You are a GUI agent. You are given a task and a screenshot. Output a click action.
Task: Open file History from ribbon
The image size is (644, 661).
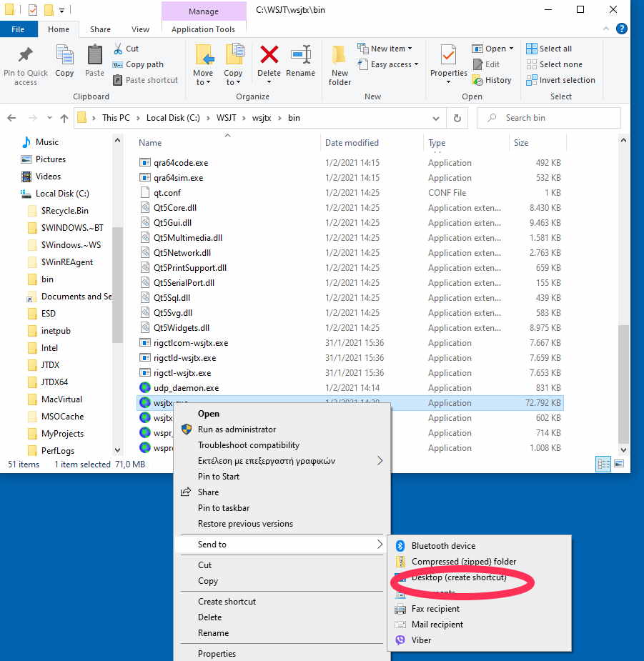pos(492,80)
